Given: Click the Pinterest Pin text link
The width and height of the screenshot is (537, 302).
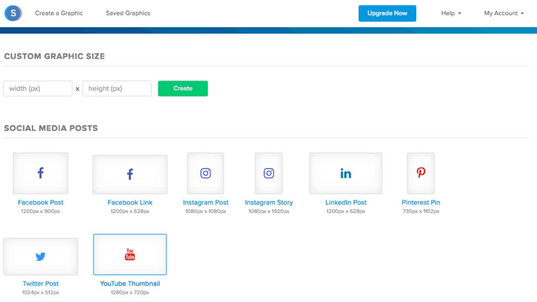Looking at the screenshot, I should (421, 202).
